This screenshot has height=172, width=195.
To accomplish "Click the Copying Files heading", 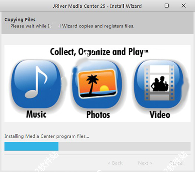I will (20, 19).
